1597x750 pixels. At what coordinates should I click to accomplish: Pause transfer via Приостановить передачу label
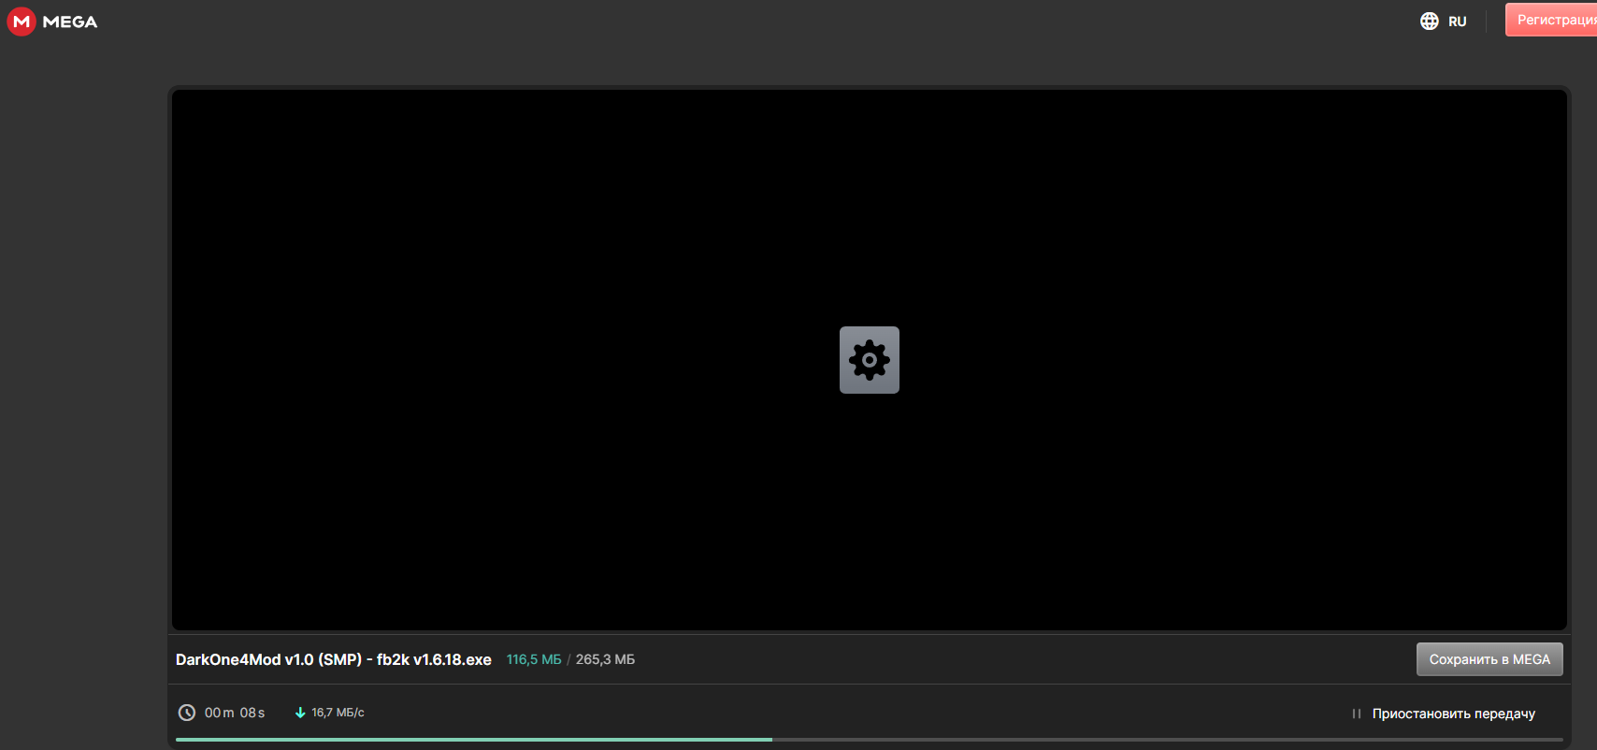click(x=1453, y=714)
